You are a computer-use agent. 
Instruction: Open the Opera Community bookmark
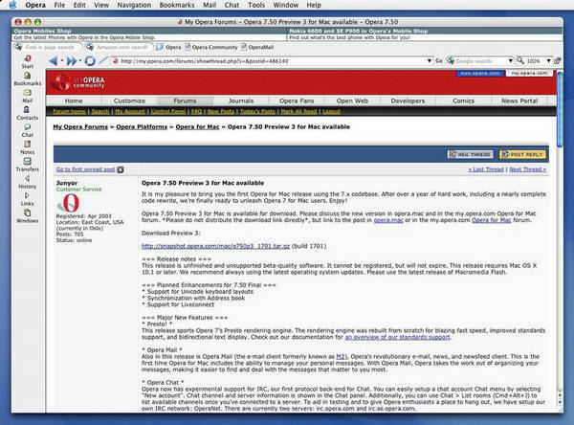tap(211, 47)
